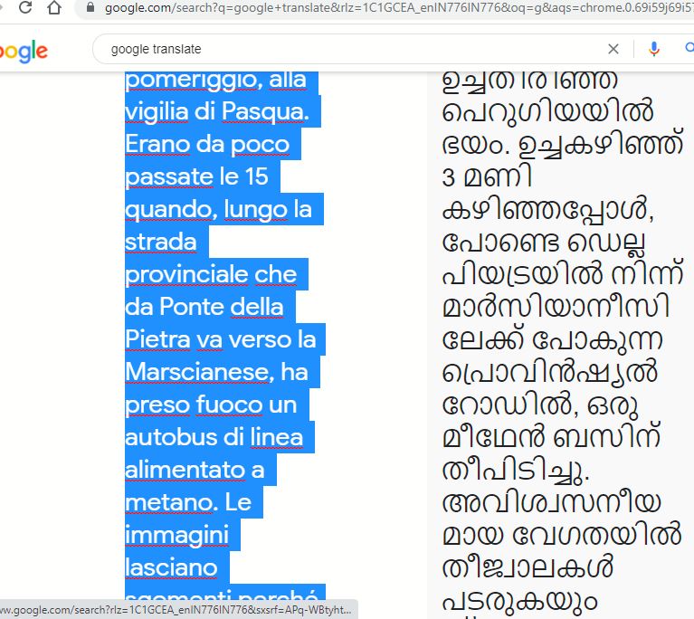Click the word 'pomeriggio' in source text
The height and width of the screenshot is (619, 694).
(191, 80)
